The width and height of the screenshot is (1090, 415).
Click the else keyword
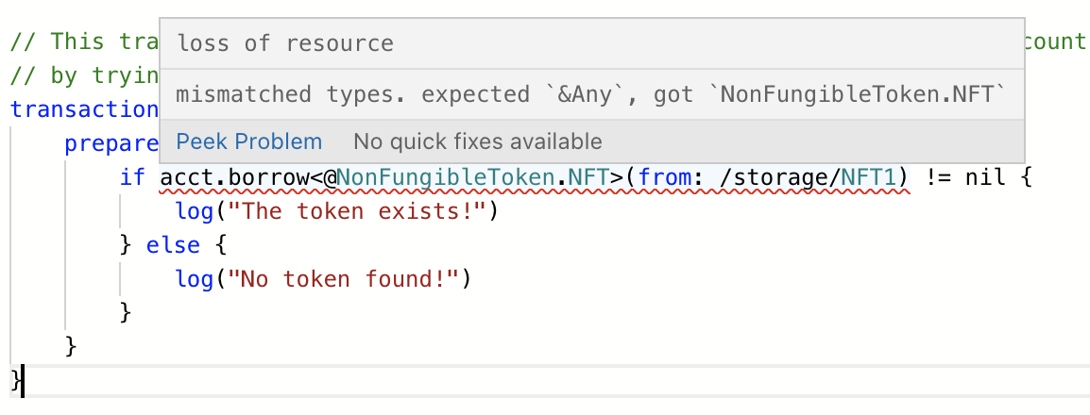[173, 244]
